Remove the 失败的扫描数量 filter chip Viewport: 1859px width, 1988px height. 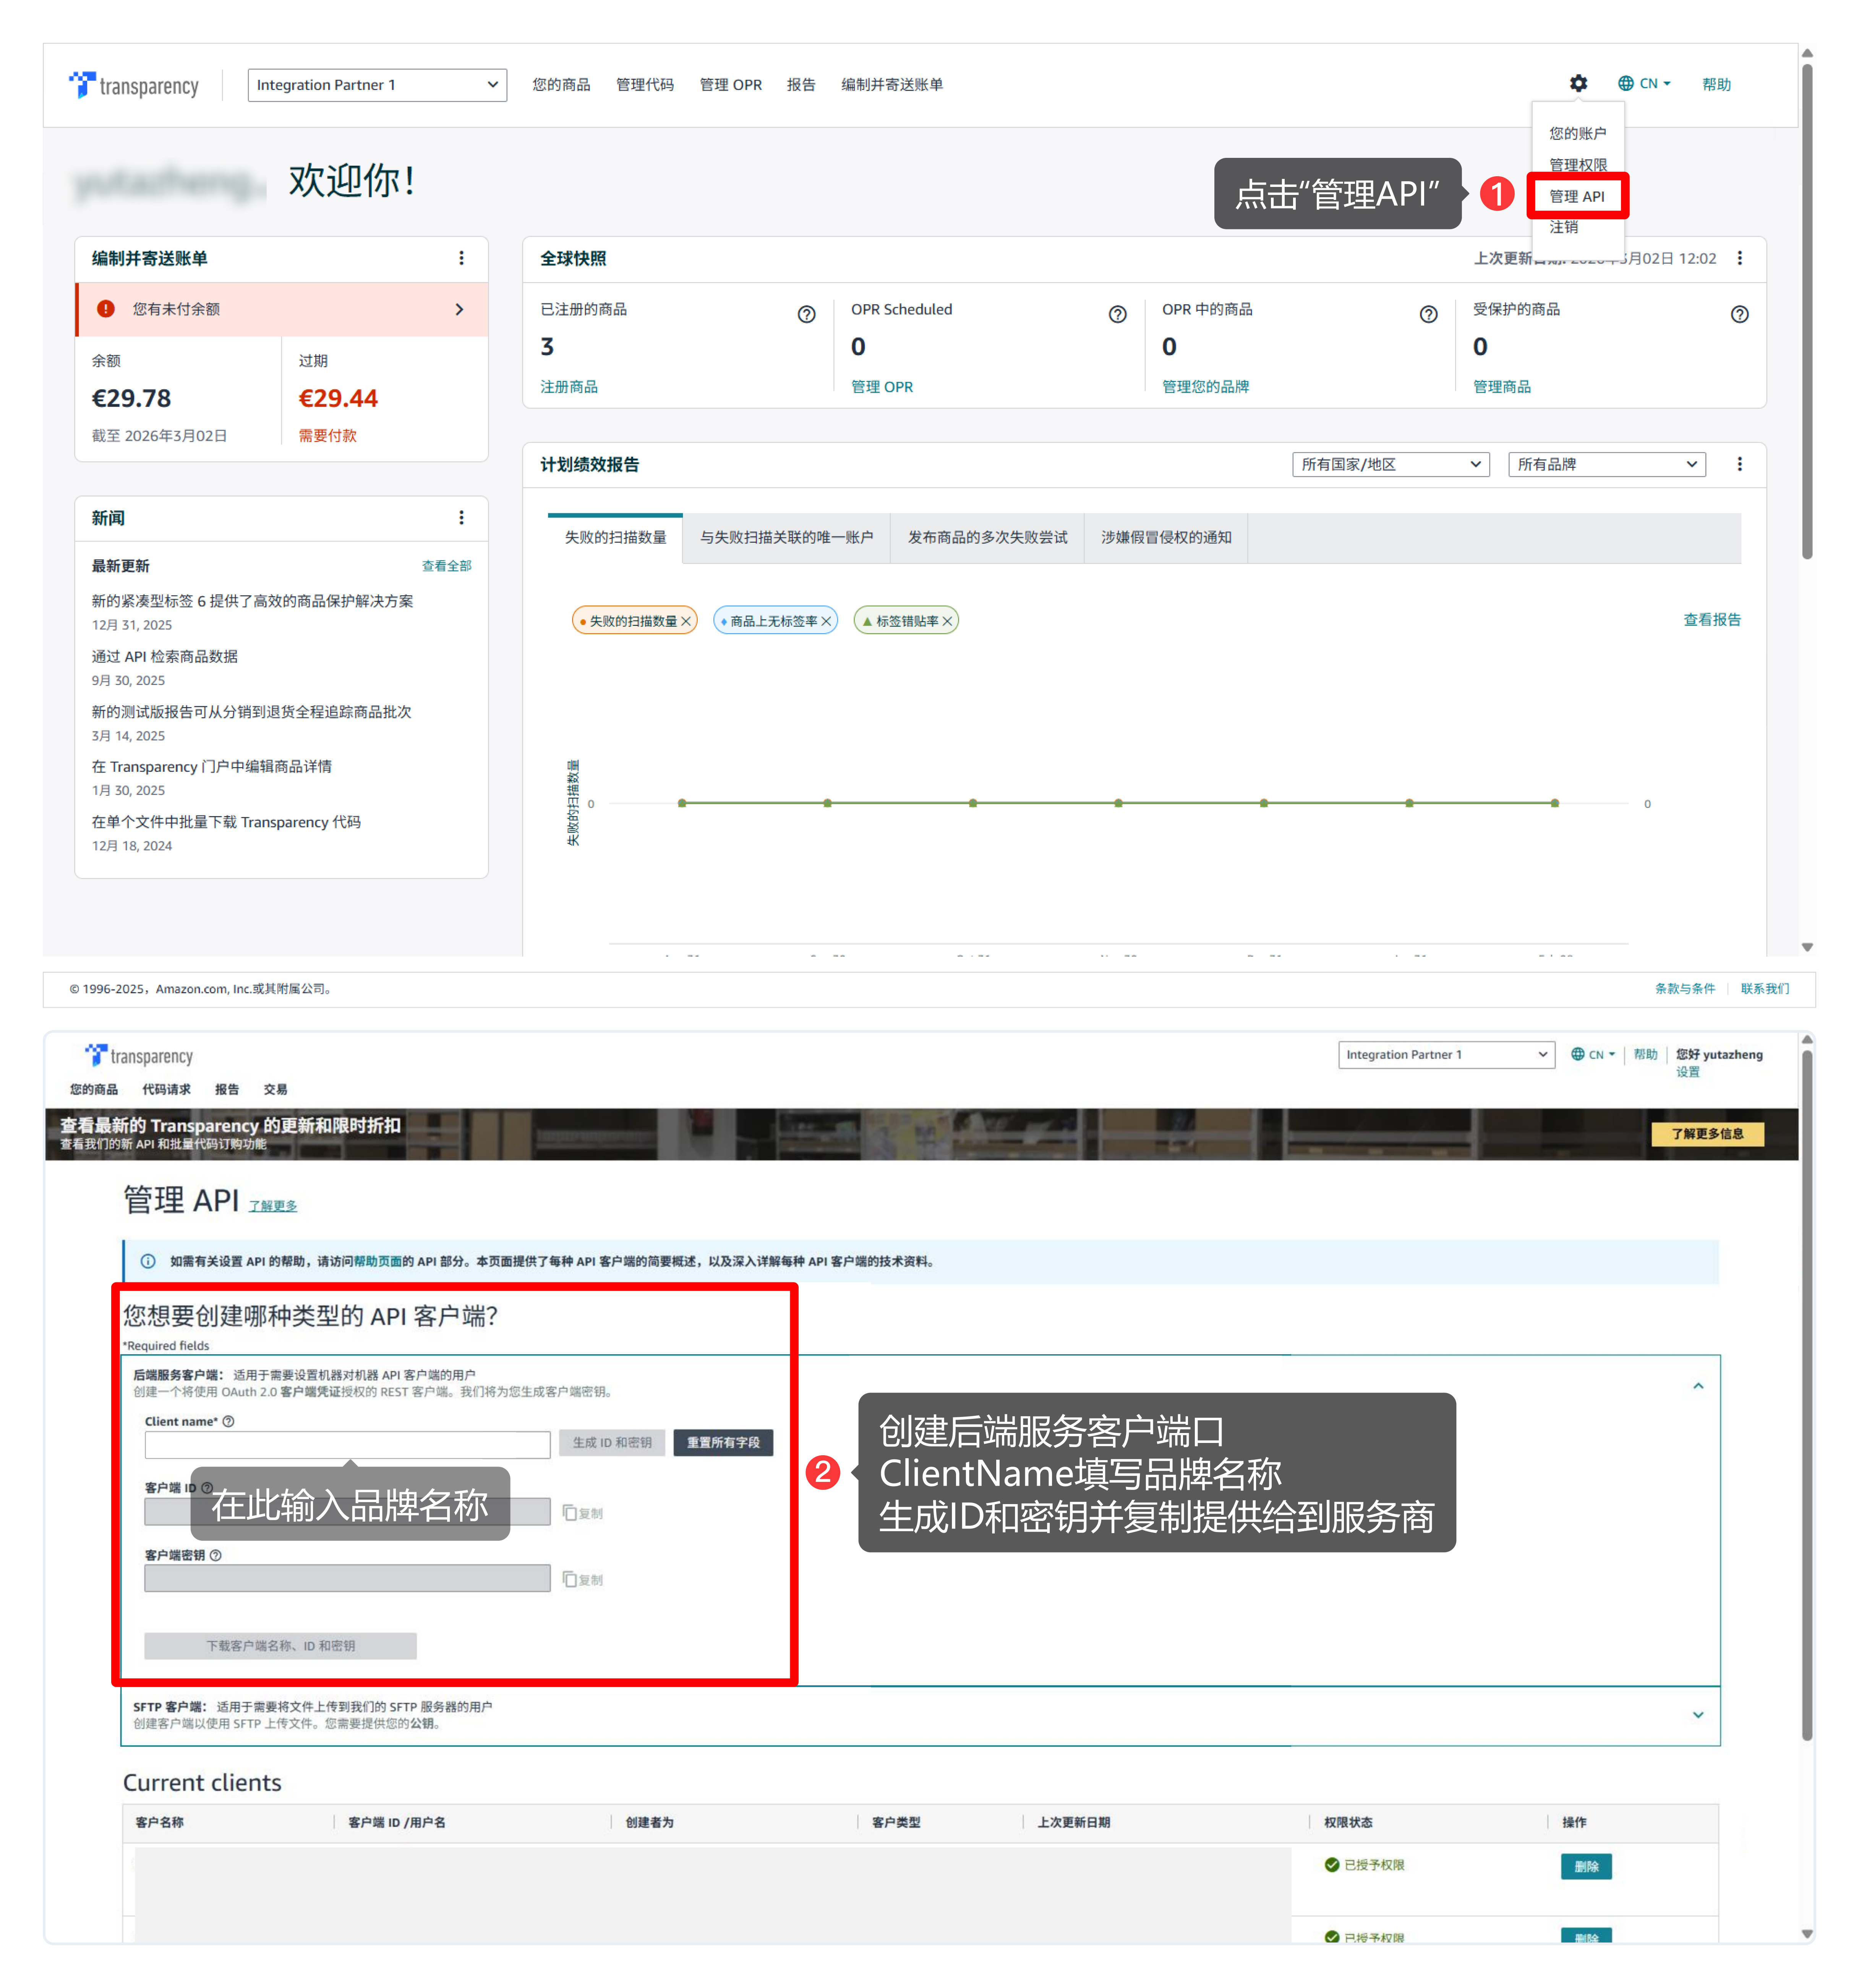click(686, 621)
